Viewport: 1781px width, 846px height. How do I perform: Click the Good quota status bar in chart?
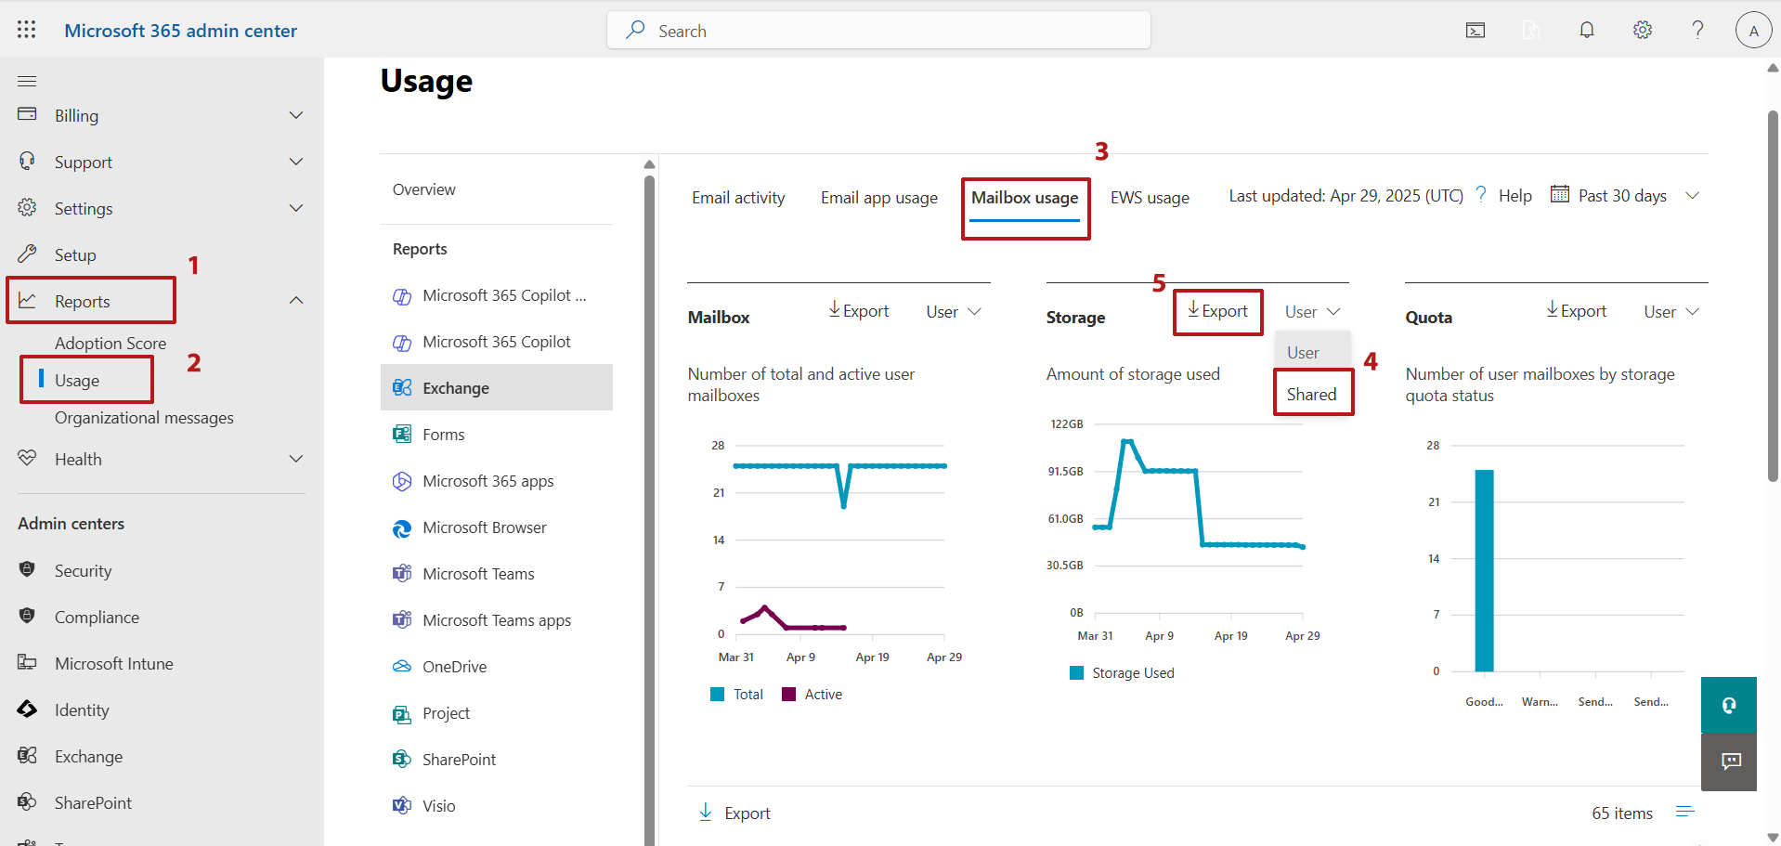point(1484,570)
